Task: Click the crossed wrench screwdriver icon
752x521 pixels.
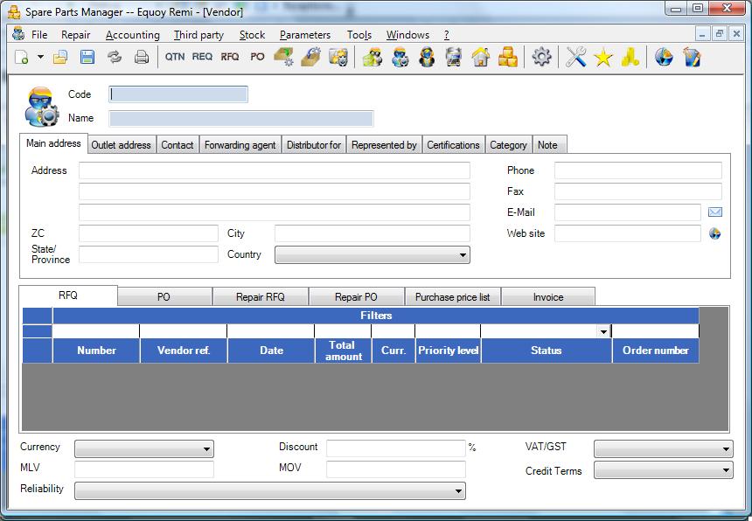Action: tap(576, 57)
